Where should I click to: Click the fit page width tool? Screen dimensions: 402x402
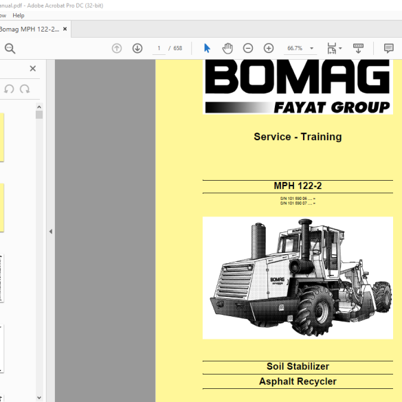pyautogui.click(x=332, y=48)
